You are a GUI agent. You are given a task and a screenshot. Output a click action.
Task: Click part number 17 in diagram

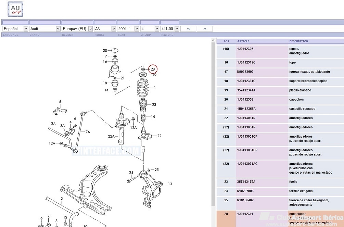(x=105, y=56)
